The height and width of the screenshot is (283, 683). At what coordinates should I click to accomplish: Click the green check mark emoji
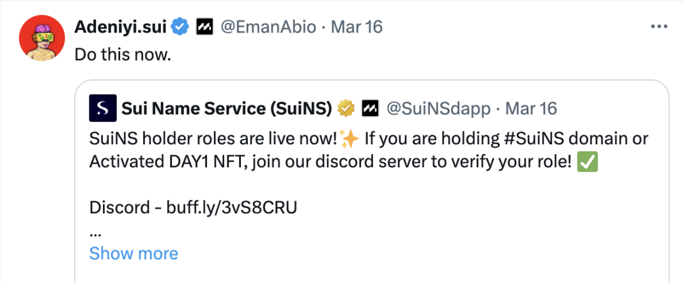(x=586, y=162)
